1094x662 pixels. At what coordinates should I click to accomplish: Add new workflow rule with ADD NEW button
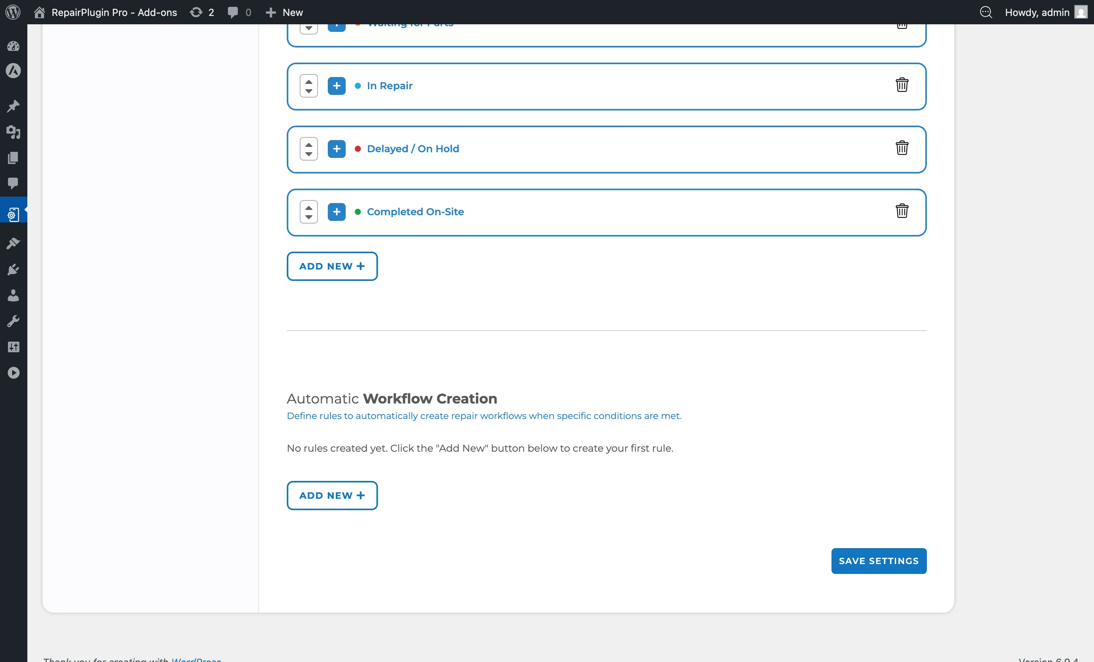coord(332,495)
